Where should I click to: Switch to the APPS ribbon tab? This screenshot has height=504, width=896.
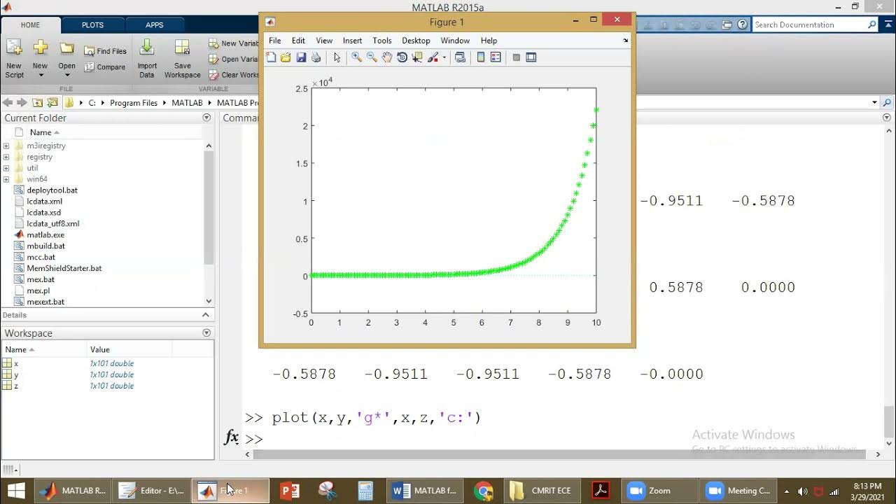click(x=155, y=24)
